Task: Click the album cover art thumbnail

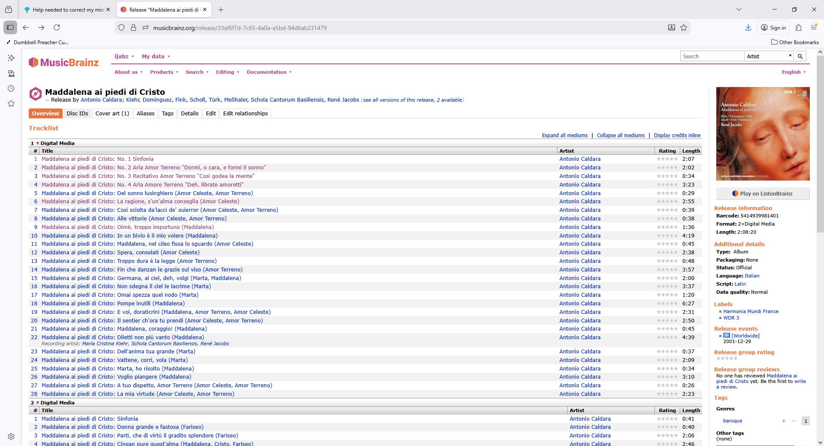Action: click(763, 134)
